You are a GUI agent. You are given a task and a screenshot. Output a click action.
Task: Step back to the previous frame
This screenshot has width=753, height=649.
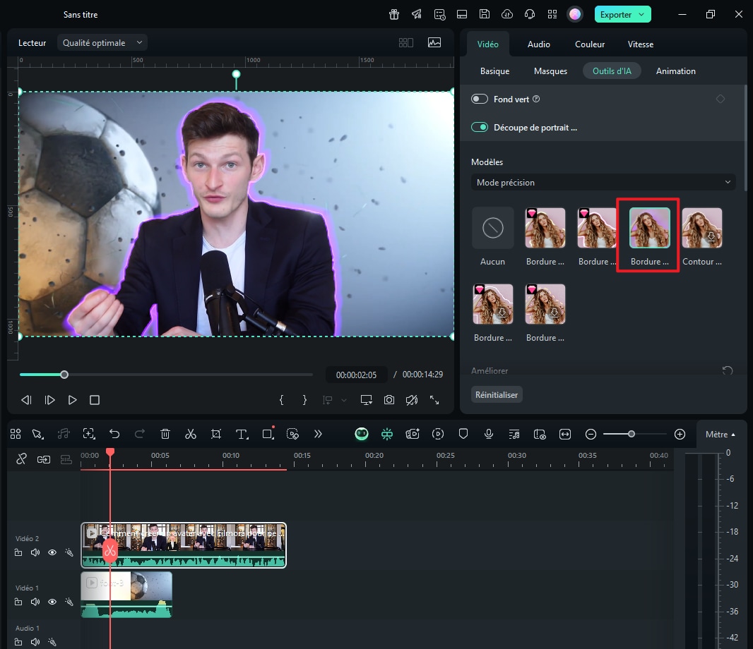click(x=26, y=400)
